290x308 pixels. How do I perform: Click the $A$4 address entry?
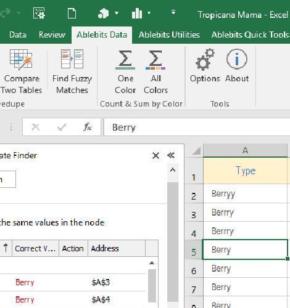101,300
